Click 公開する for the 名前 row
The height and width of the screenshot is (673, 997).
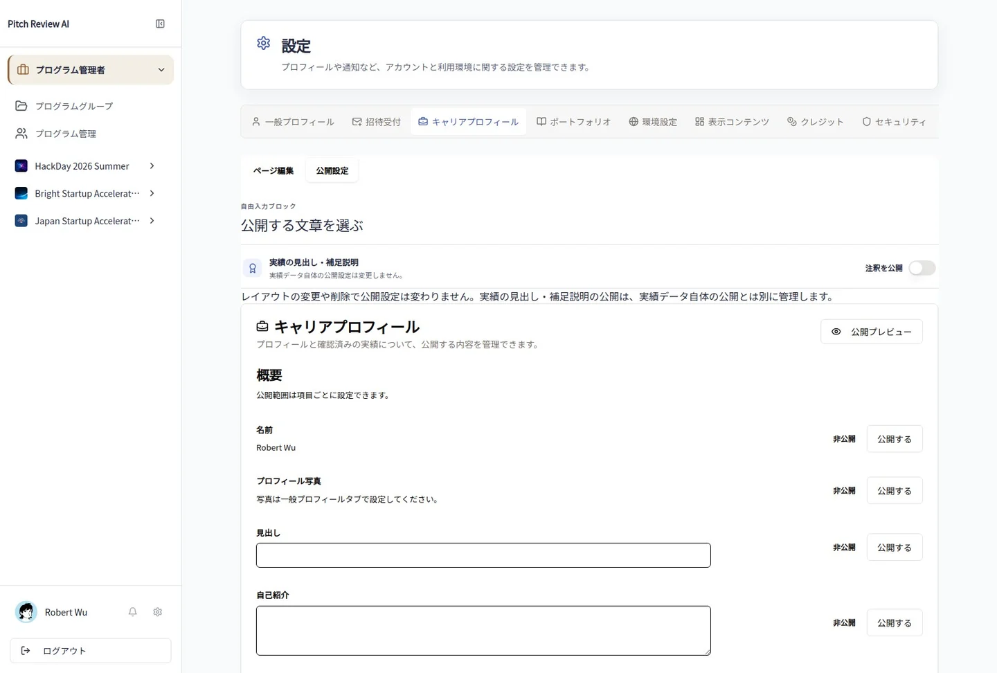tap(895, 439)
